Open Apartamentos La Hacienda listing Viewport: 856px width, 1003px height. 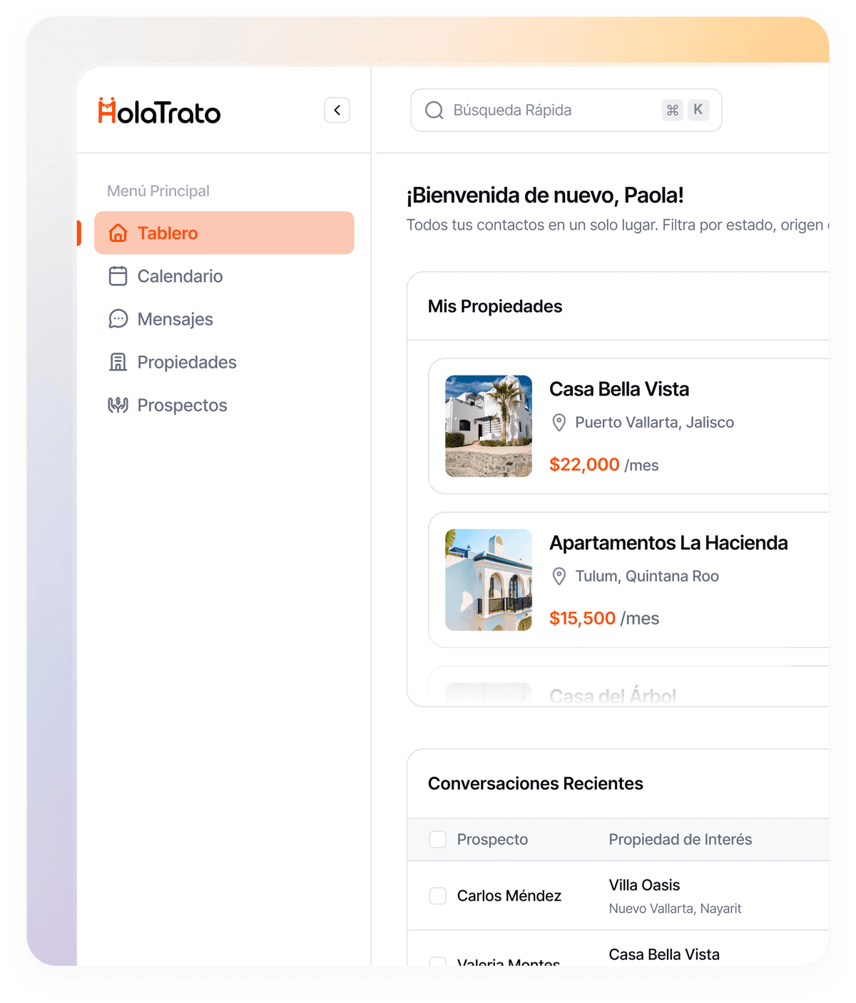click(642, 580)
